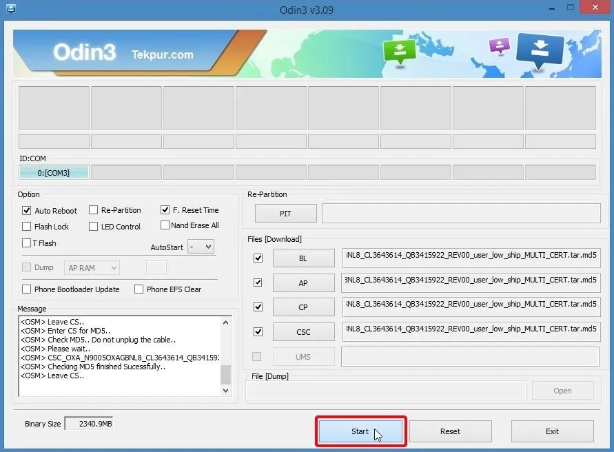Viewport: 614px width, 452px height.
Task: Click the message log scrollbar thumb
Action: pyautogui.click(x=225, y=375)
